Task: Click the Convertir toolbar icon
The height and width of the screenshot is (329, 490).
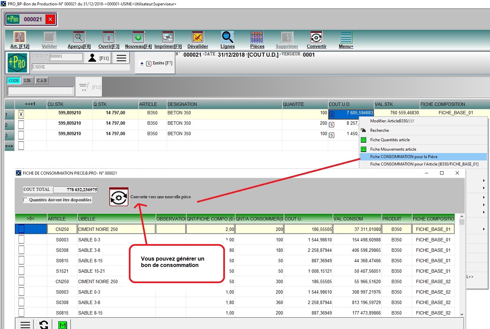Action: coord(316,37)
